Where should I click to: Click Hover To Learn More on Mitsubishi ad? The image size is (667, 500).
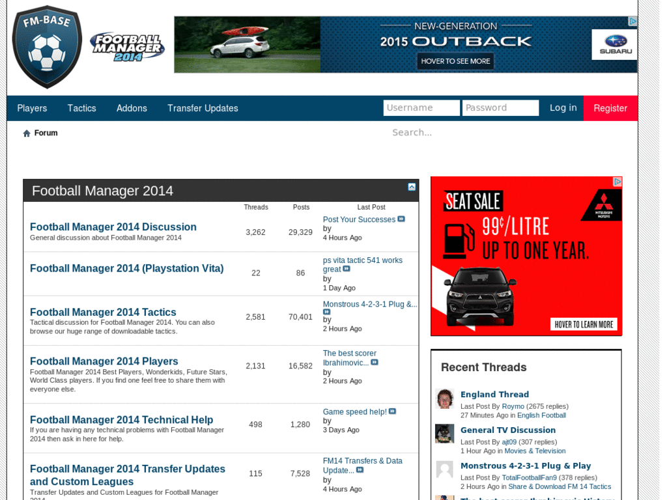(584, 324)
